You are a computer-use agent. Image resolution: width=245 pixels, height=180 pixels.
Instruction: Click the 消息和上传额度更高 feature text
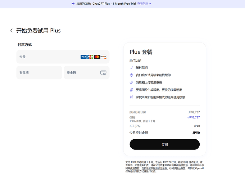[149, 82]
